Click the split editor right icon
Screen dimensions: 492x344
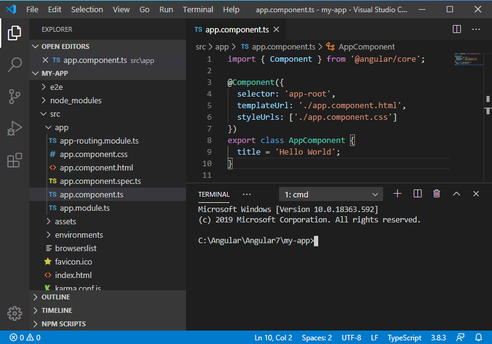coord(457,29)
